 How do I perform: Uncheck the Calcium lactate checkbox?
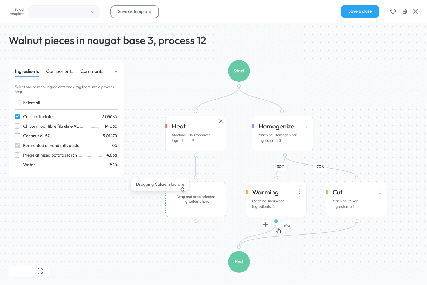[18, 116]
